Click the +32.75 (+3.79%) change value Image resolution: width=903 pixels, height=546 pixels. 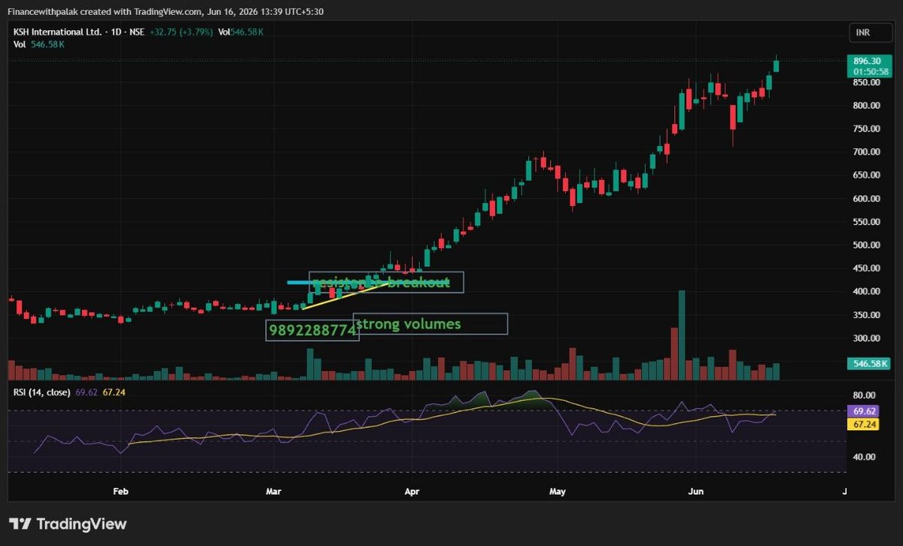(183, 33)
